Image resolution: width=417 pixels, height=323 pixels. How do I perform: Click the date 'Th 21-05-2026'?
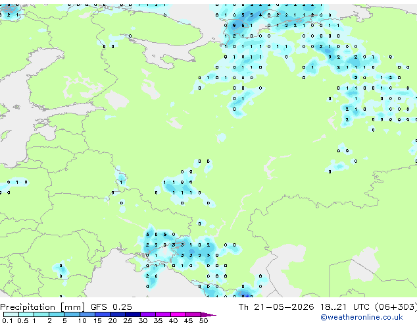276,307
